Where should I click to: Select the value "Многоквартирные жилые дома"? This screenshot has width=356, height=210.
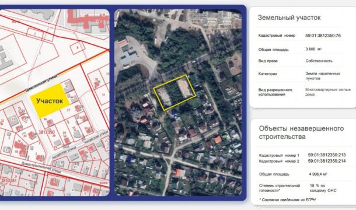pyautogui.click(x=328, y=92)
